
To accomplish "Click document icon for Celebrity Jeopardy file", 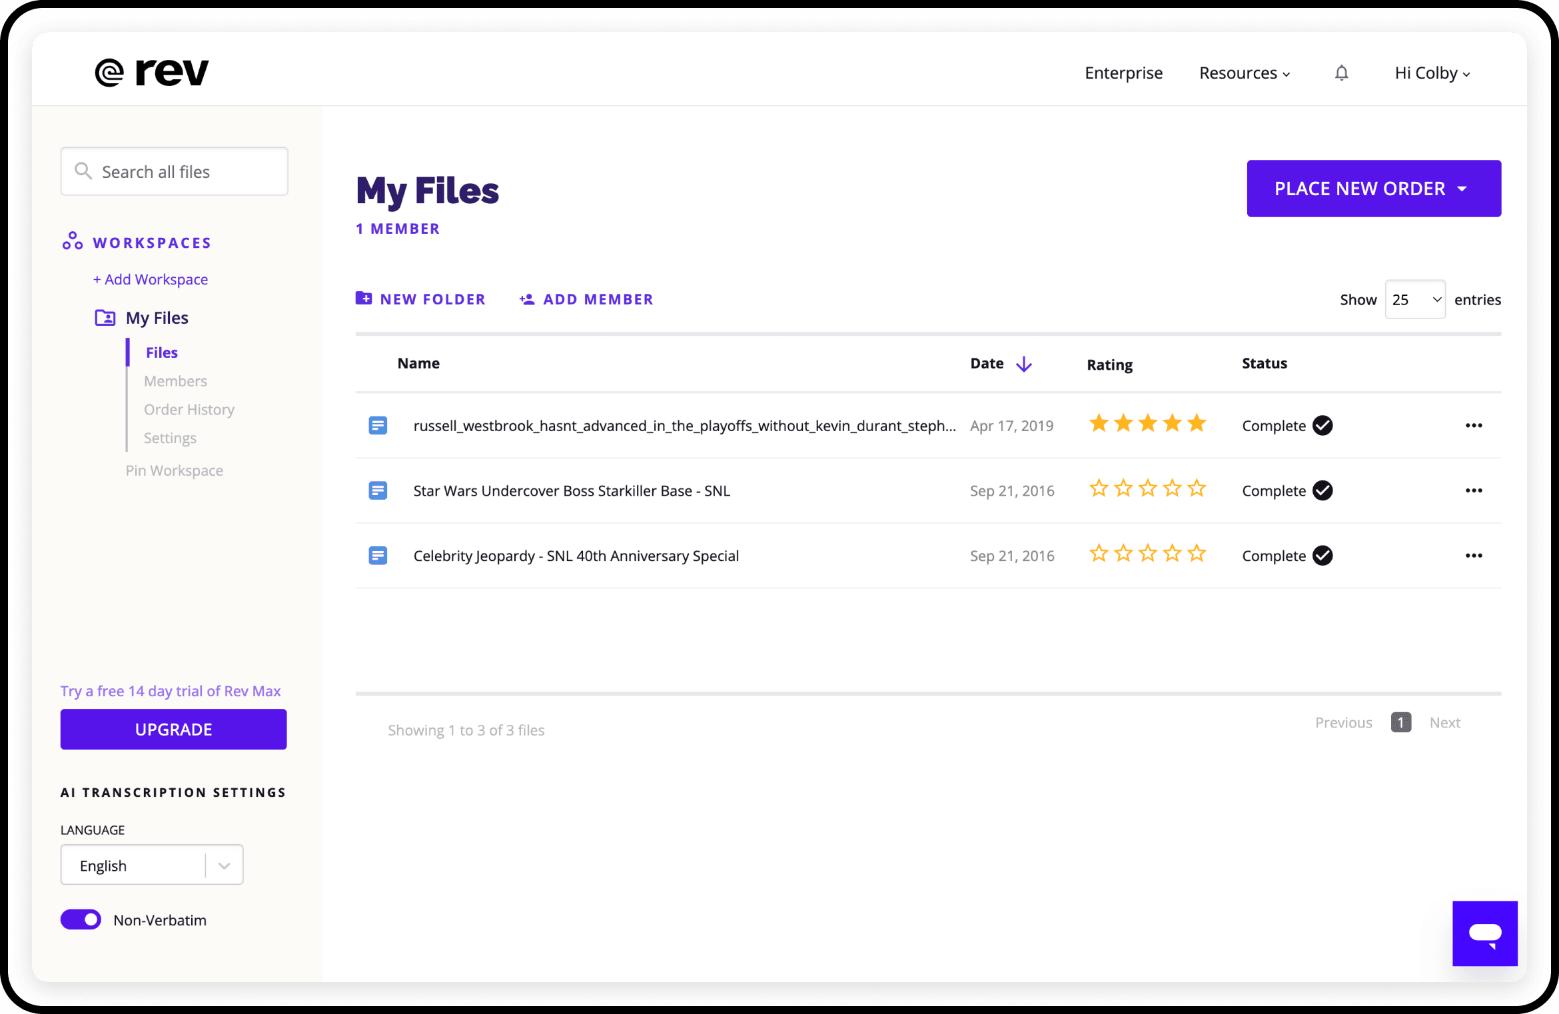I will 378,555.
